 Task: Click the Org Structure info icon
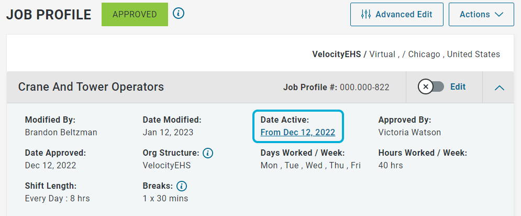tap(208, 153)
